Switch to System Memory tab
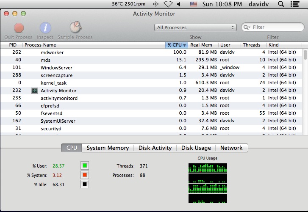Image resolution: width=308 pixels, height=212 pixels. [x=108, y=148]
